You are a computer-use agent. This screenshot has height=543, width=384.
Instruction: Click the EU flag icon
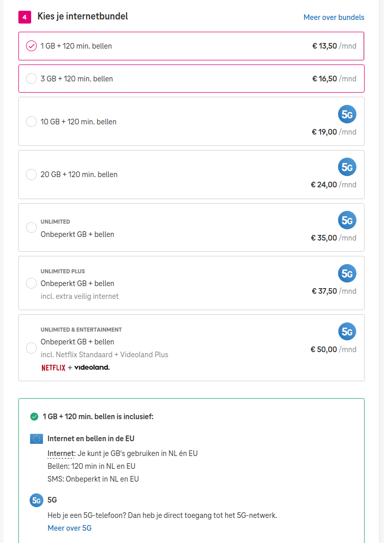(36, 439)
